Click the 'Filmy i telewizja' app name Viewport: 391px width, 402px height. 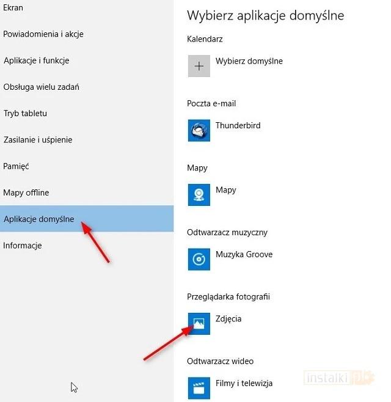244,383
